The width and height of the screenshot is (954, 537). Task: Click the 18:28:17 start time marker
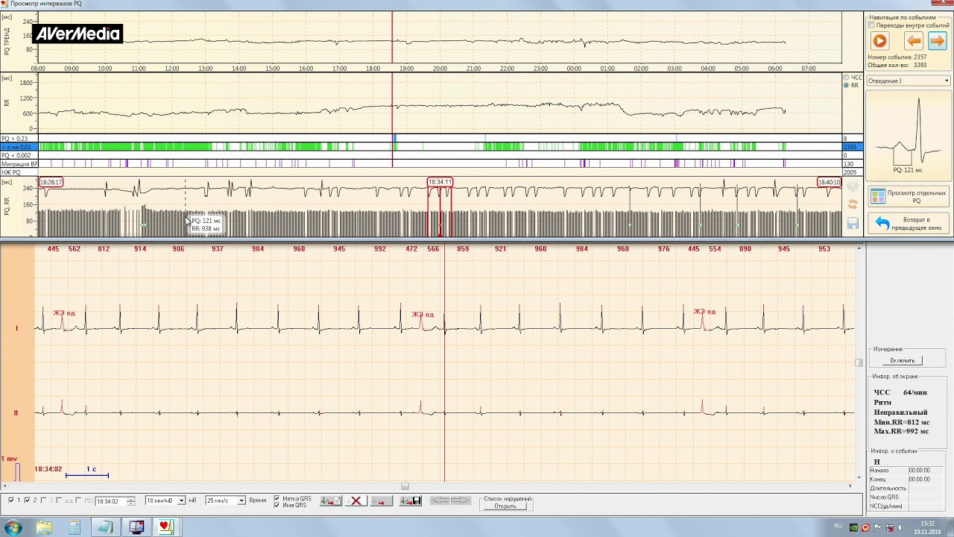[51, 182]
